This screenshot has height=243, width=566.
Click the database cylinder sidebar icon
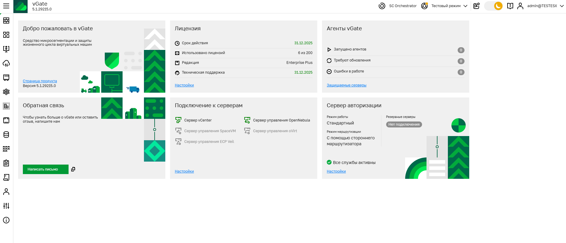point(6,135)
